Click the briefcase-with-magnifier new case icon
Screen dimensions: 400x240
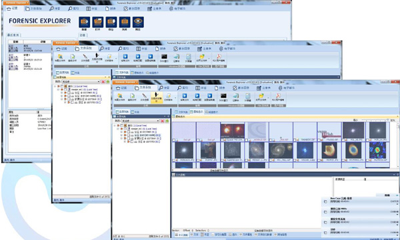pyautogui.click(x=84, y=22)
